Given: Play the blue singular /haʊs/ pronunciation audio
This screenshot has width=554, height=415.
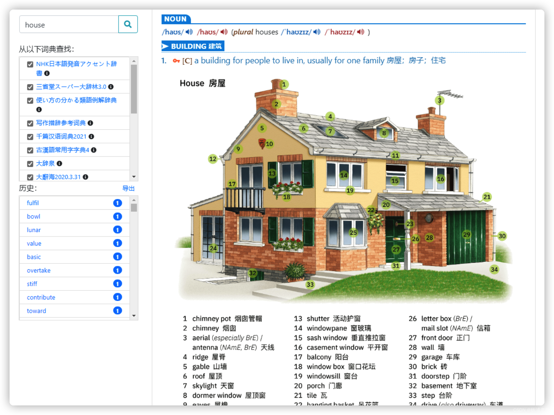Looking at the screenshot, I should coord(189,32).
